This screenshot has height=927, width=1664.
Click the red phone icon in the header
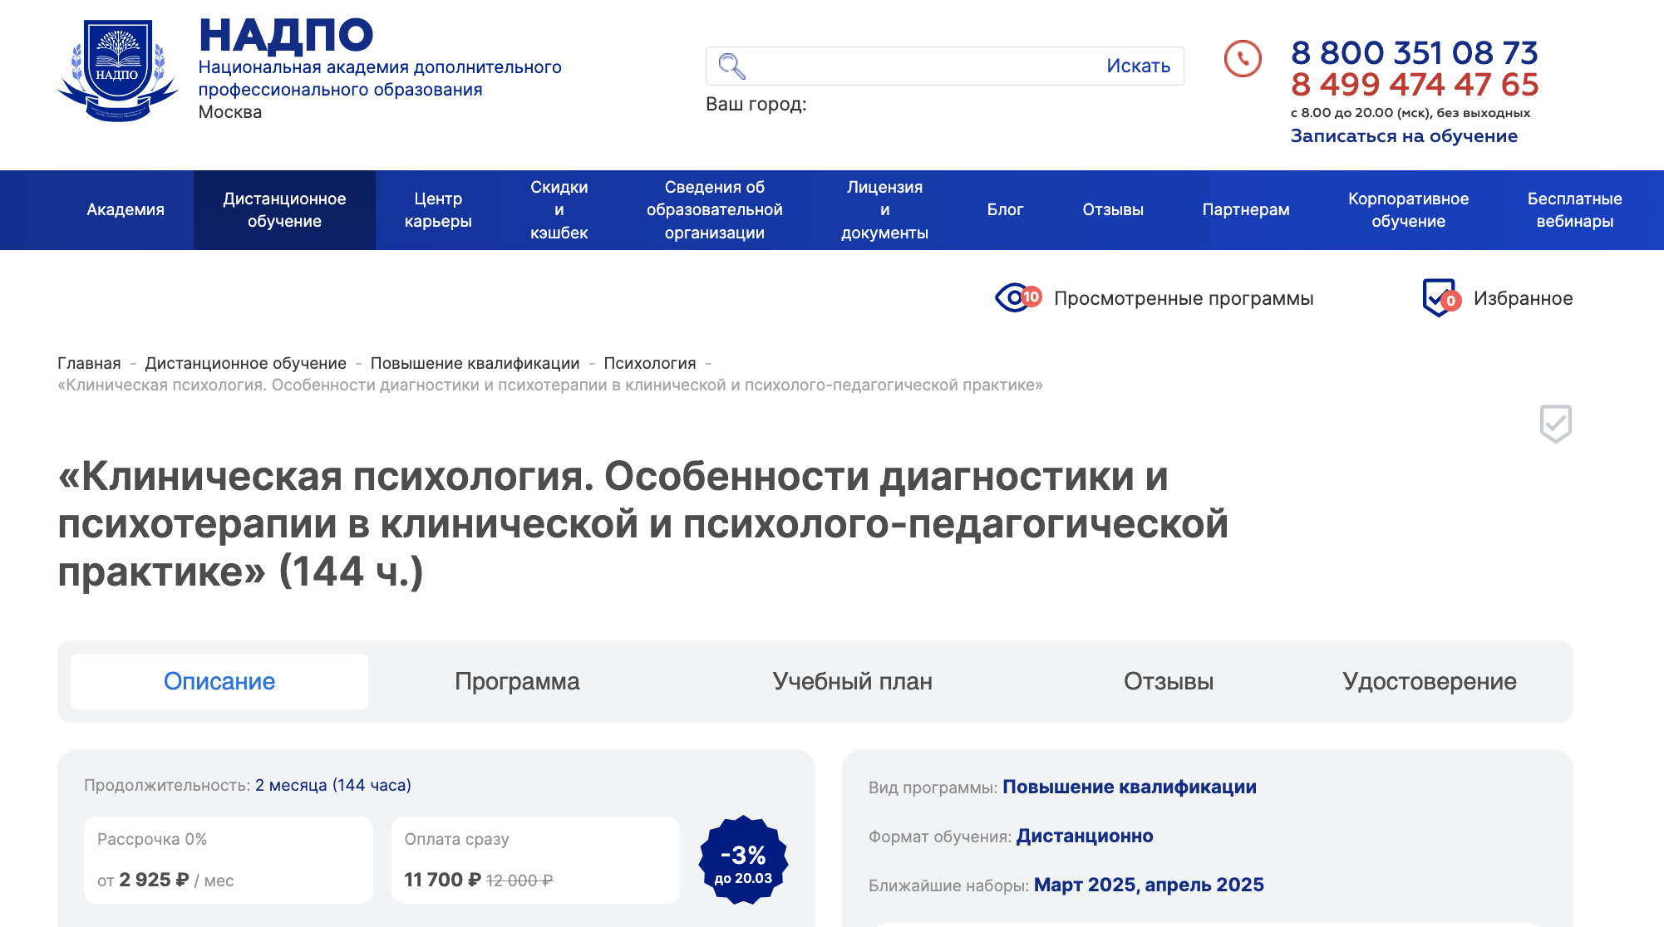click(x=1242, y=59)
